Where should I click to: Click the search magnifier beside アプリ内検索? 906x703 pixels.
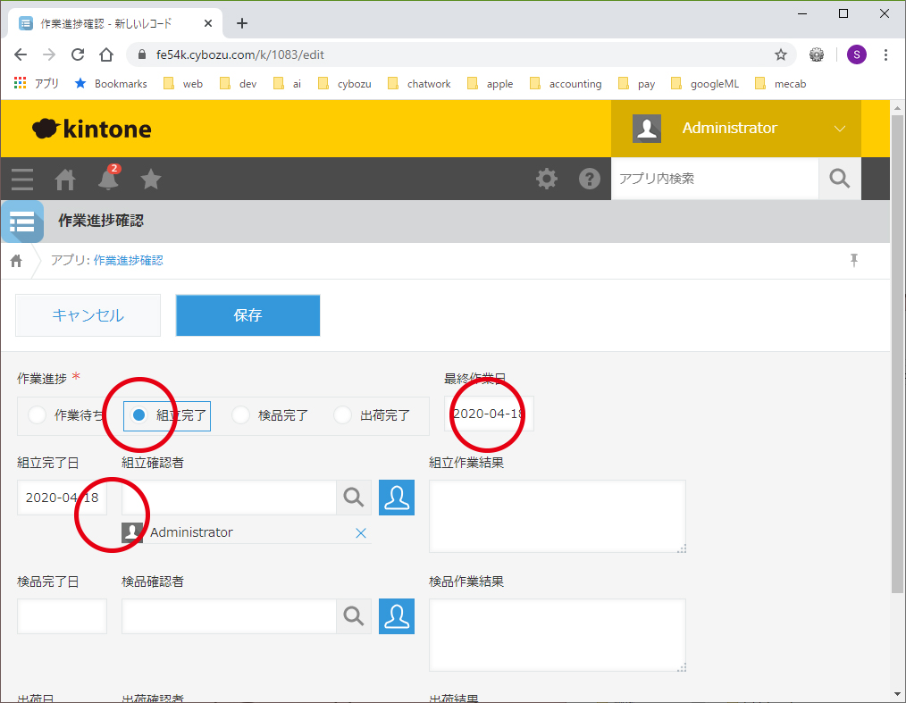[839, 179]
